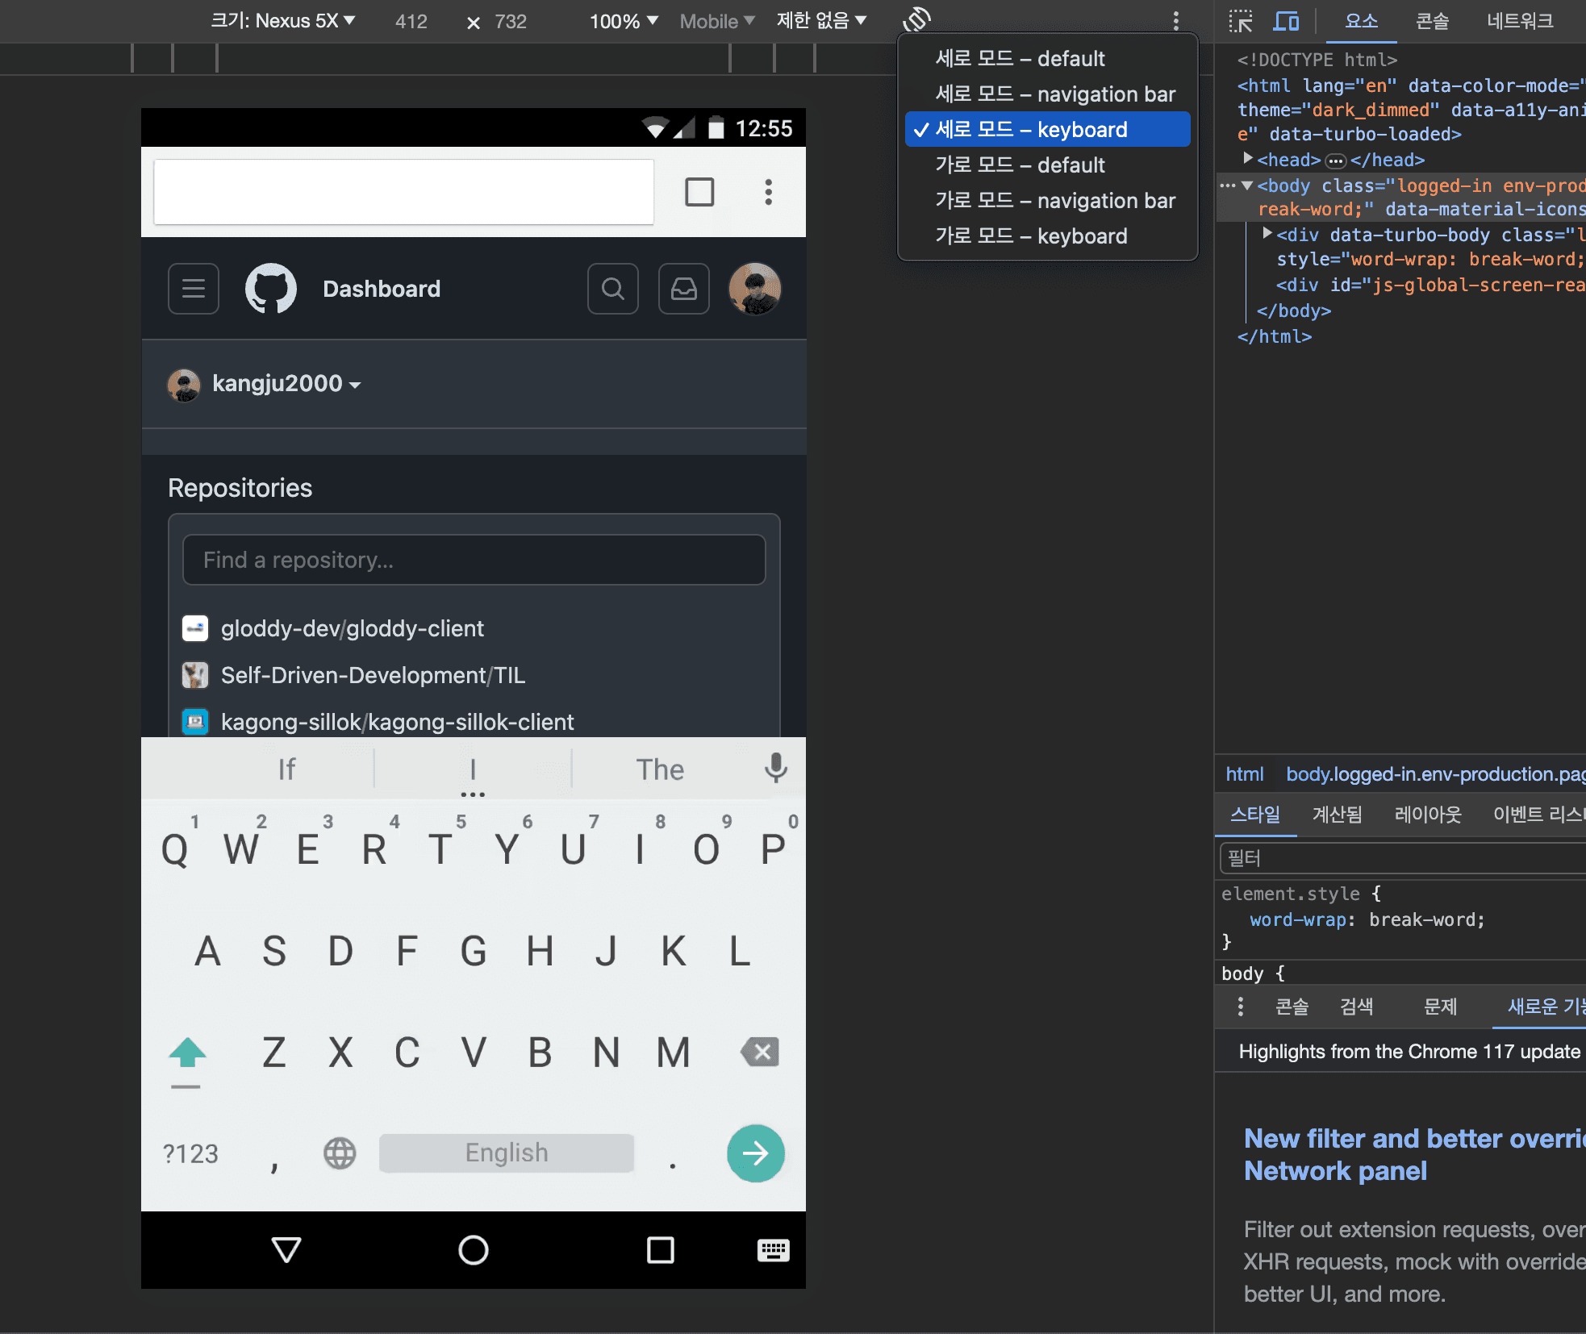The height and width of the screenshot is (1334, 1586).
Task: Tap the globe language key
Action: pos(340,1153)
